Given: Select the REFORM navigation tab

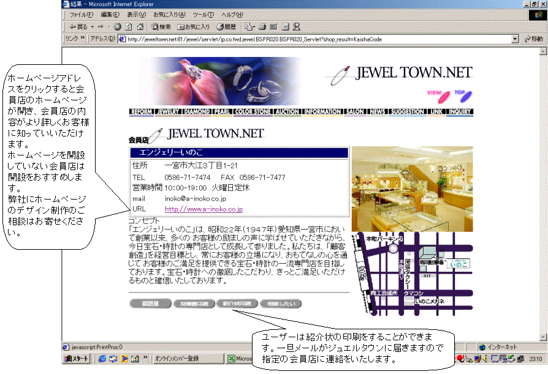Looking at the screenshot, I should click(x=142, y=111).
